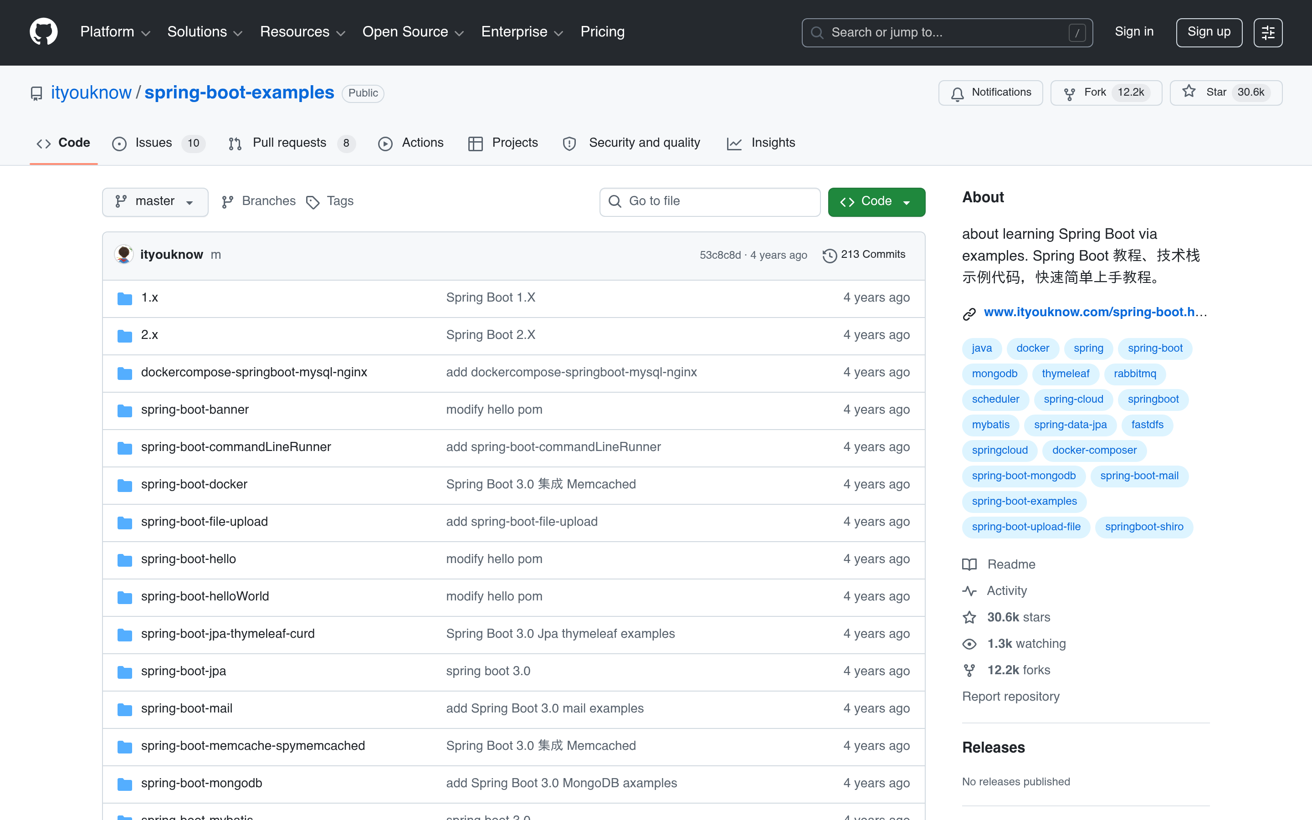Click the Pricing link

pos(602,32)
